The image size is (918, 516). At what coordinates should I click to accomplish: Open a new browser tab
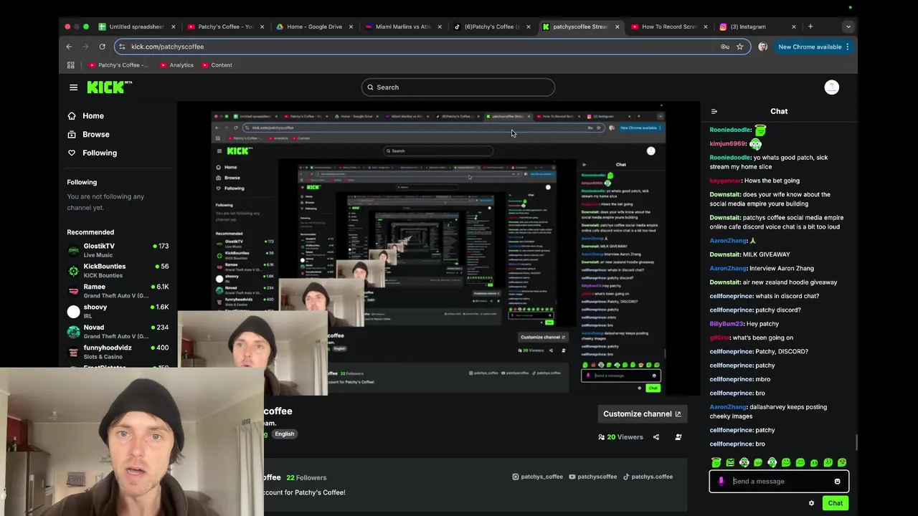pos(810,27)
